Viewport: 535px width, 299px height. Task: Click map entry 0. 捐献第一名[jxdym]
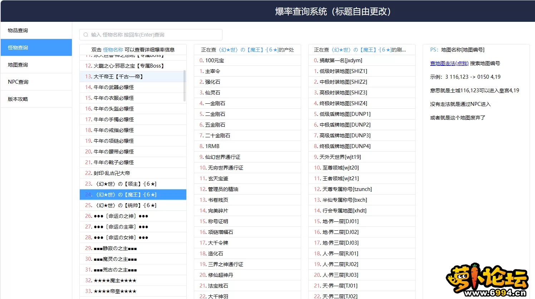pos(362,60)
